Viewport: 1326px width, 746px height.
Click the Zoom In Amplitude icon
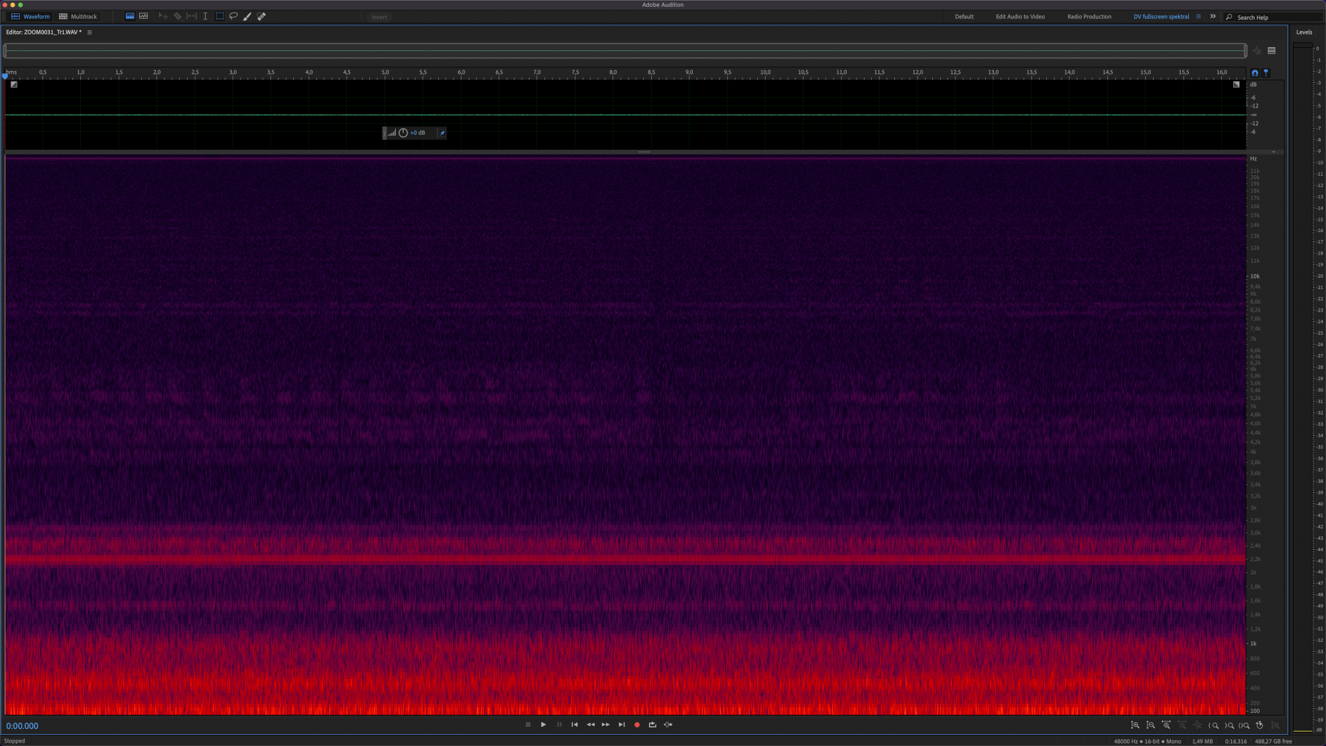(x=1135, y=725)
